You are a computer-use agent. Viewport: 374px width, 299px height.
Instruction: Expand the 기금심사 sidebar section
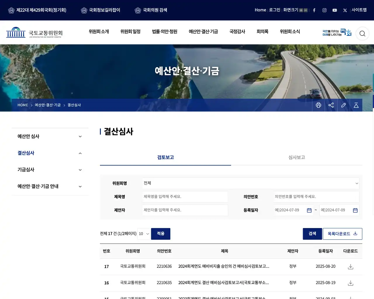50,170
